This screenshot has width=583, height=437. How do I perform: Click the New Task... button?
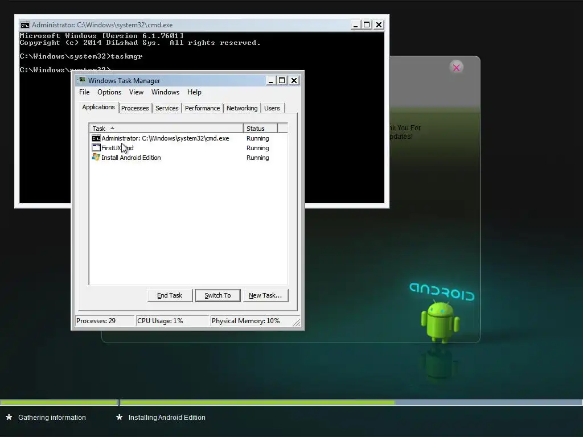point(265,295)
